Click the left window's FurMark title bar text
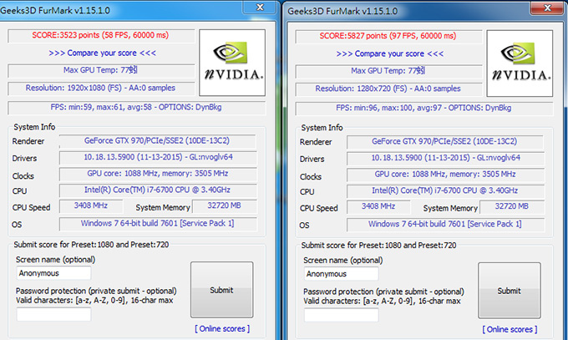The height and width of the screenshot is (340, 568). point(55,11)
